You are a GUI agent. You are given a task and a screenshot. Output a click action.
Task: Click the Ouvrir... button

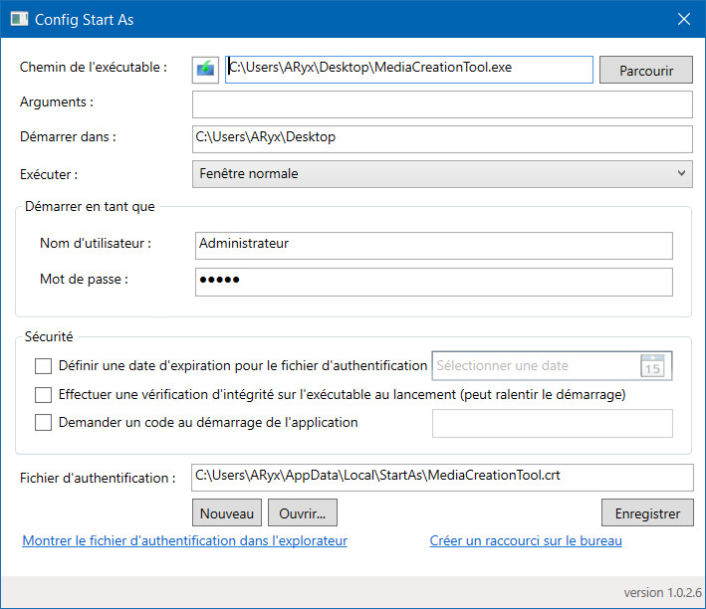coord(303,512)
